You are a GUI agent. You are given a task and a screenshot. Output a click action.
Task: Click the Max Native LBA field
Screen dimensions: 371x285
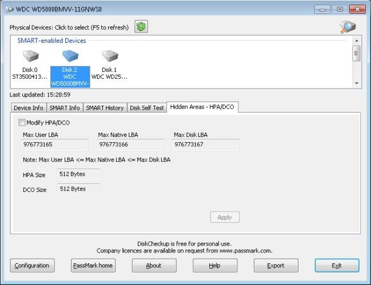click(x=130, y=144)
